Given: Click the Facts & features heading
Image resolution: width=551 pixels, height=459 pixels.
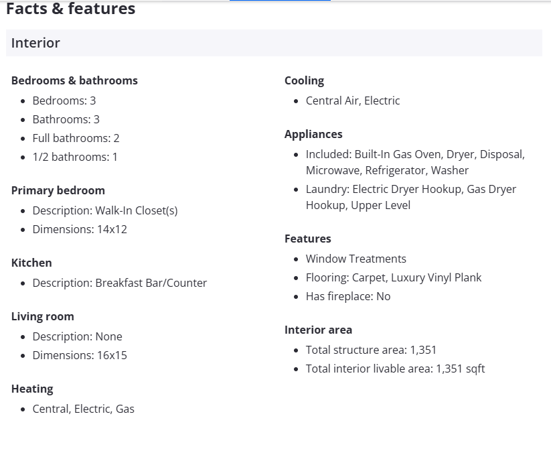Looking at the screenshot, I should 71,9.
